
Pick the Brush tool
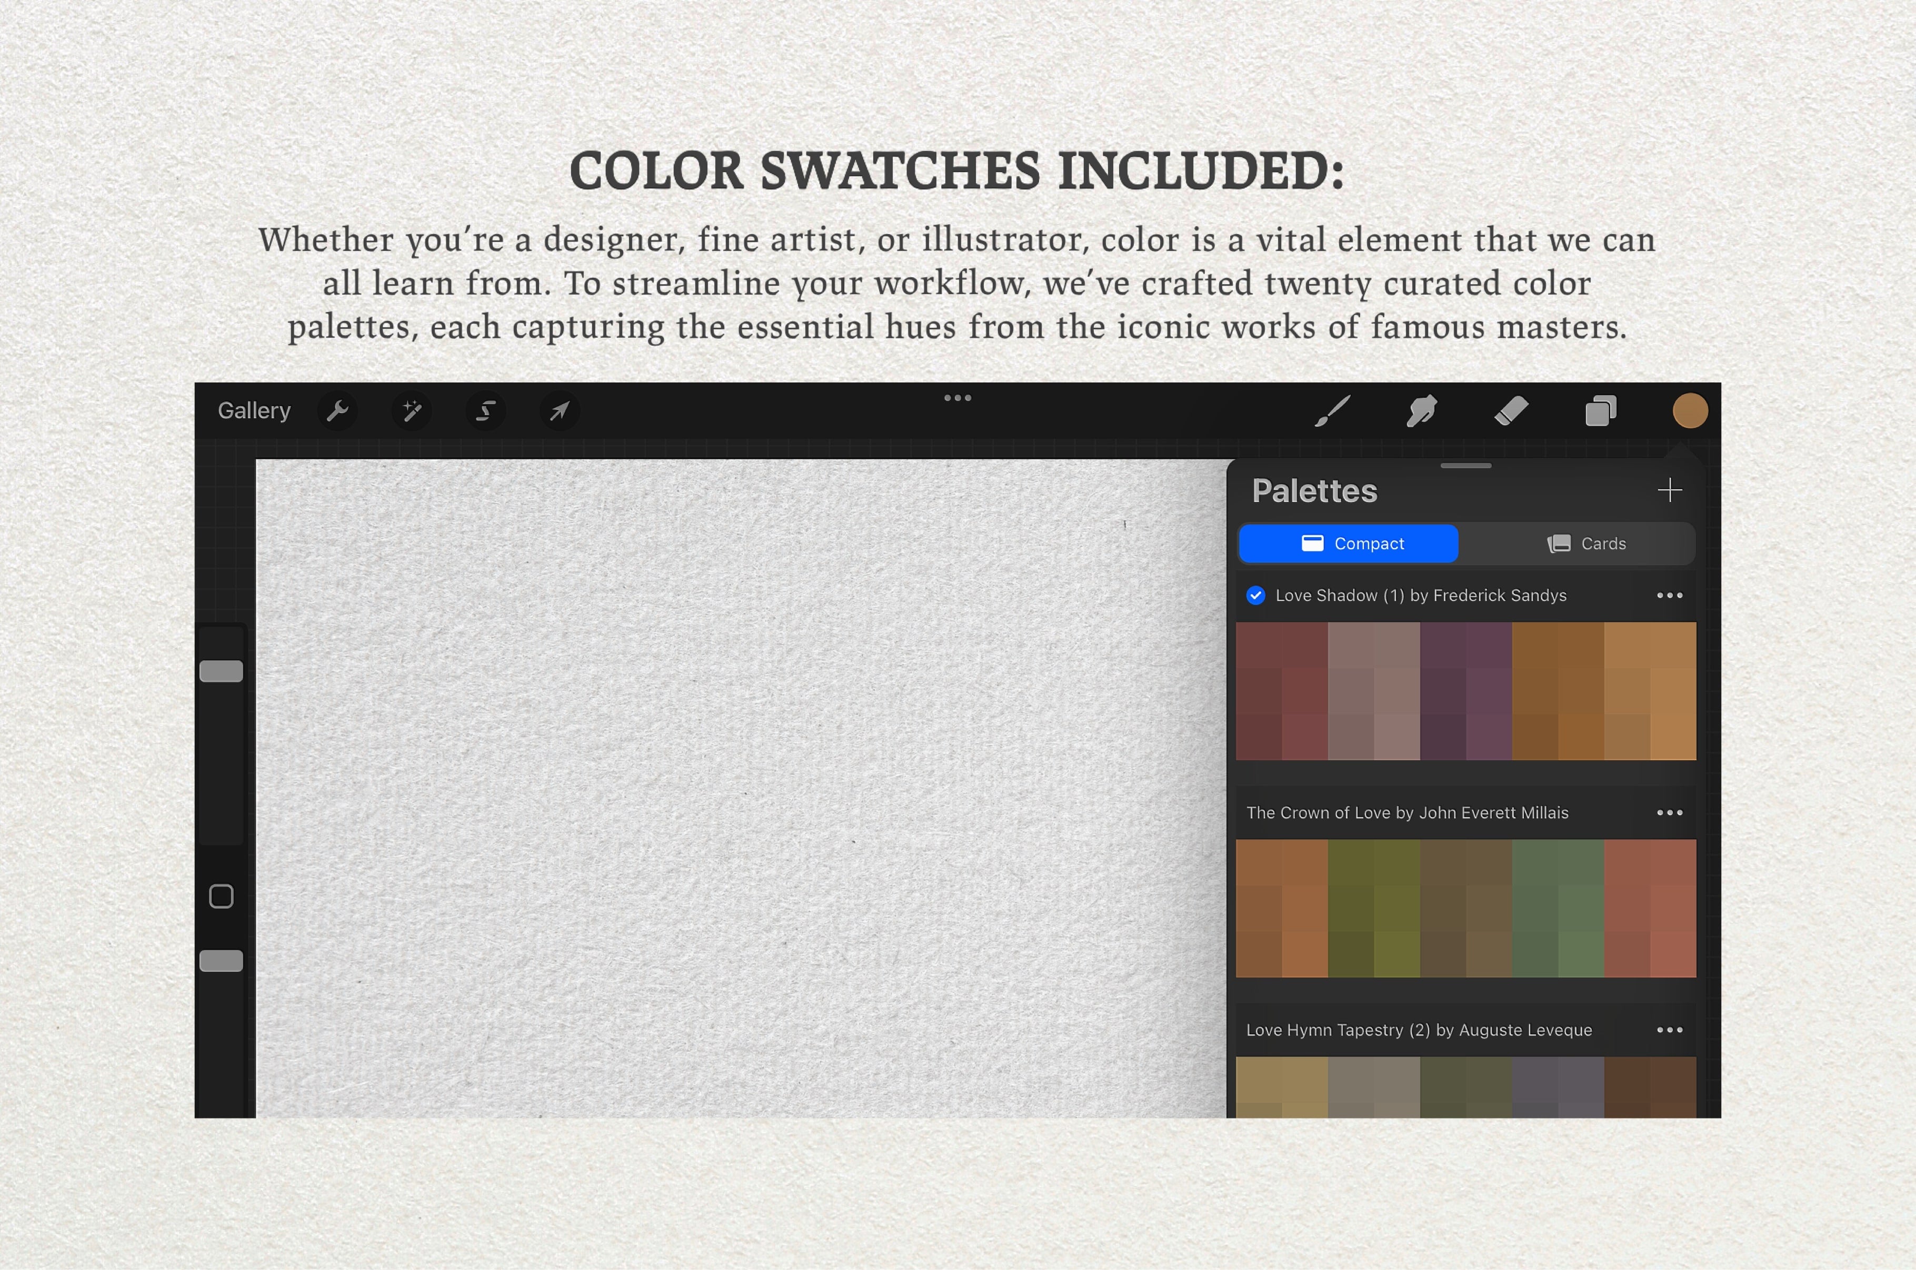pyautogui.click(x=1333, y=411)
